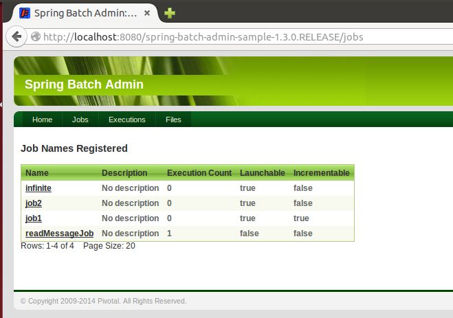Click execution count 0 for infinite
Viewport: 453px width, 318px height.
click(169, 188)
